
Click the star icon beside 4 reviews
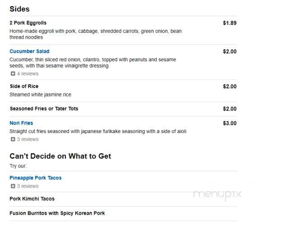point(13,73)
